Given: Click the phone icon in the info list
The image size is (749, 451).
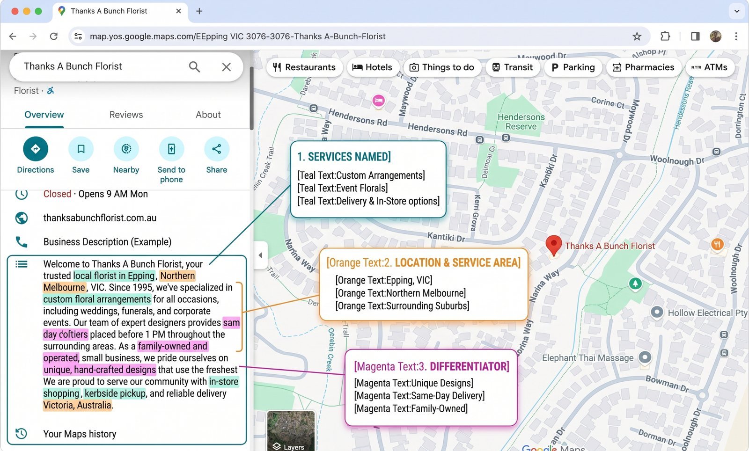Looking at the screenshot, I should pyautogui.click(x=22, y=242).
